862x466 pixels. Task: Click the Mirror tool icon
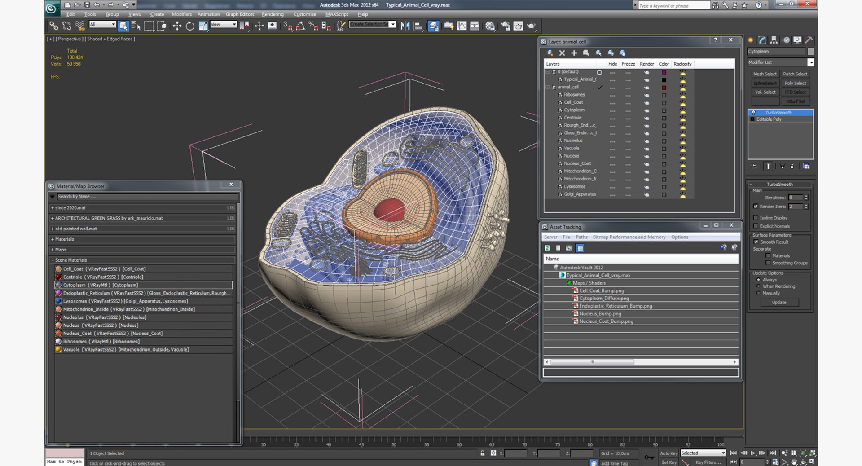[405, 26]
